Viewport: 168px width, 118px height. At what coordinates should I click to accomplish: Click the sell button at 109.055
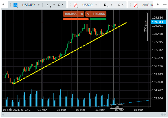(x=74, y=14)
